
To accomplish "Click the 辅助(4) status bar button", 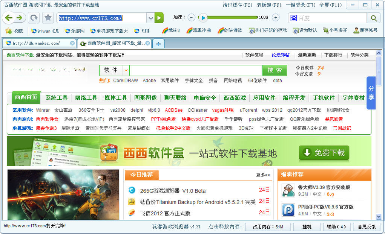I will (x=336, y=227).
